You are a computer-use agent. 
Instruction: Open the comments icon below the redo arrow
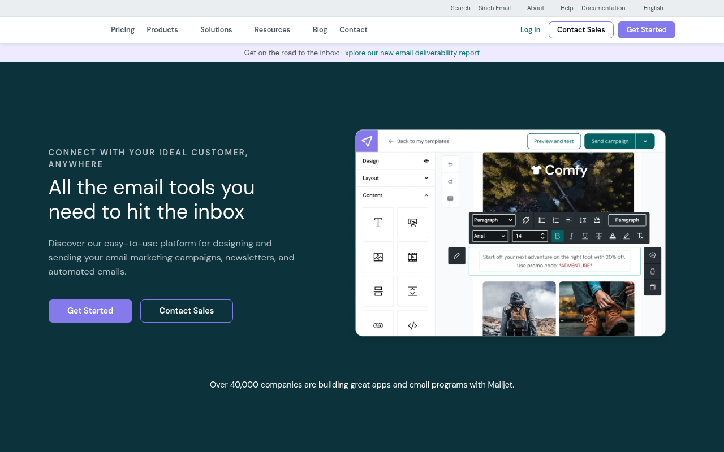[x=450, y=199]
